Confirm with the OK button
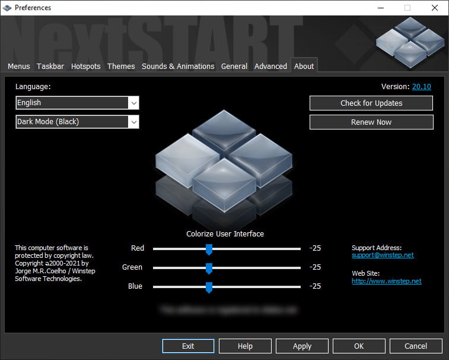The width and height of the screenshot is (449, 360). coord(359,346)
